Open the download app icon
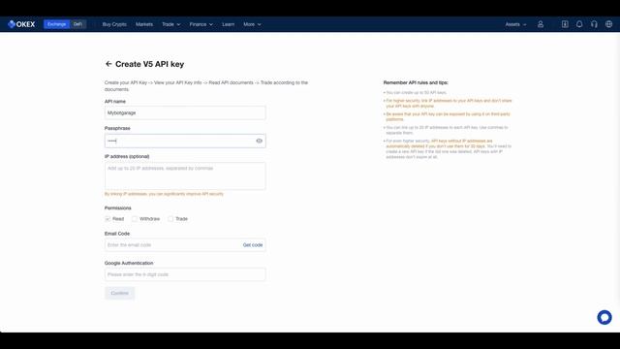Screen dimensions: 620x349 click(x=565, y=24)
